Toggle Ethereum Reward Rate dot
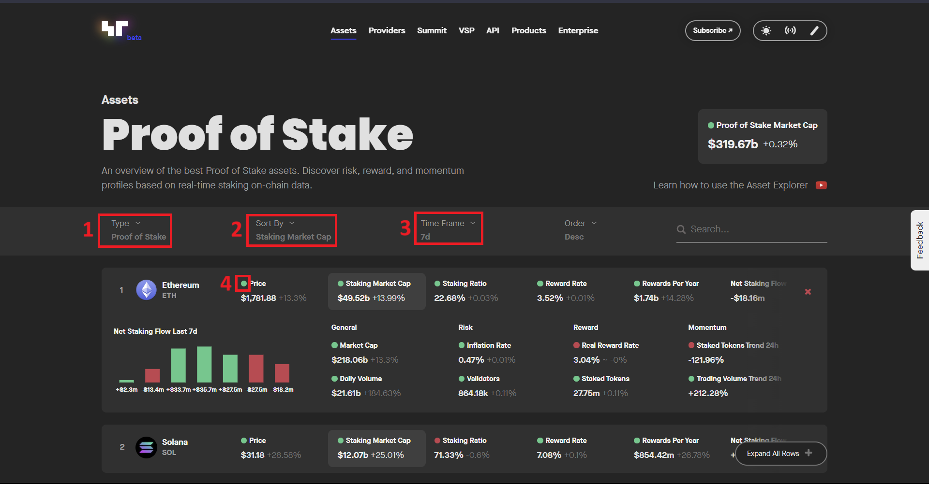 (540, 284)
